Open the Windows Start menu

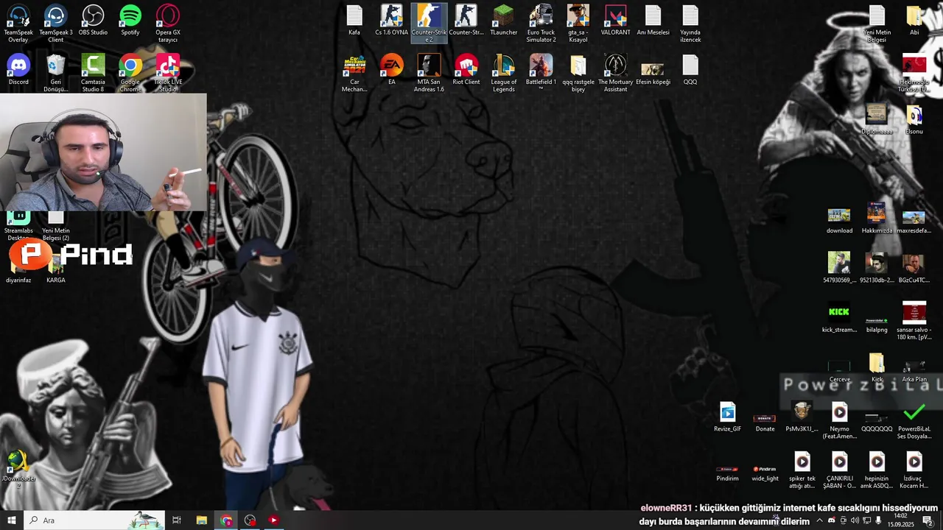pos(12,520)
